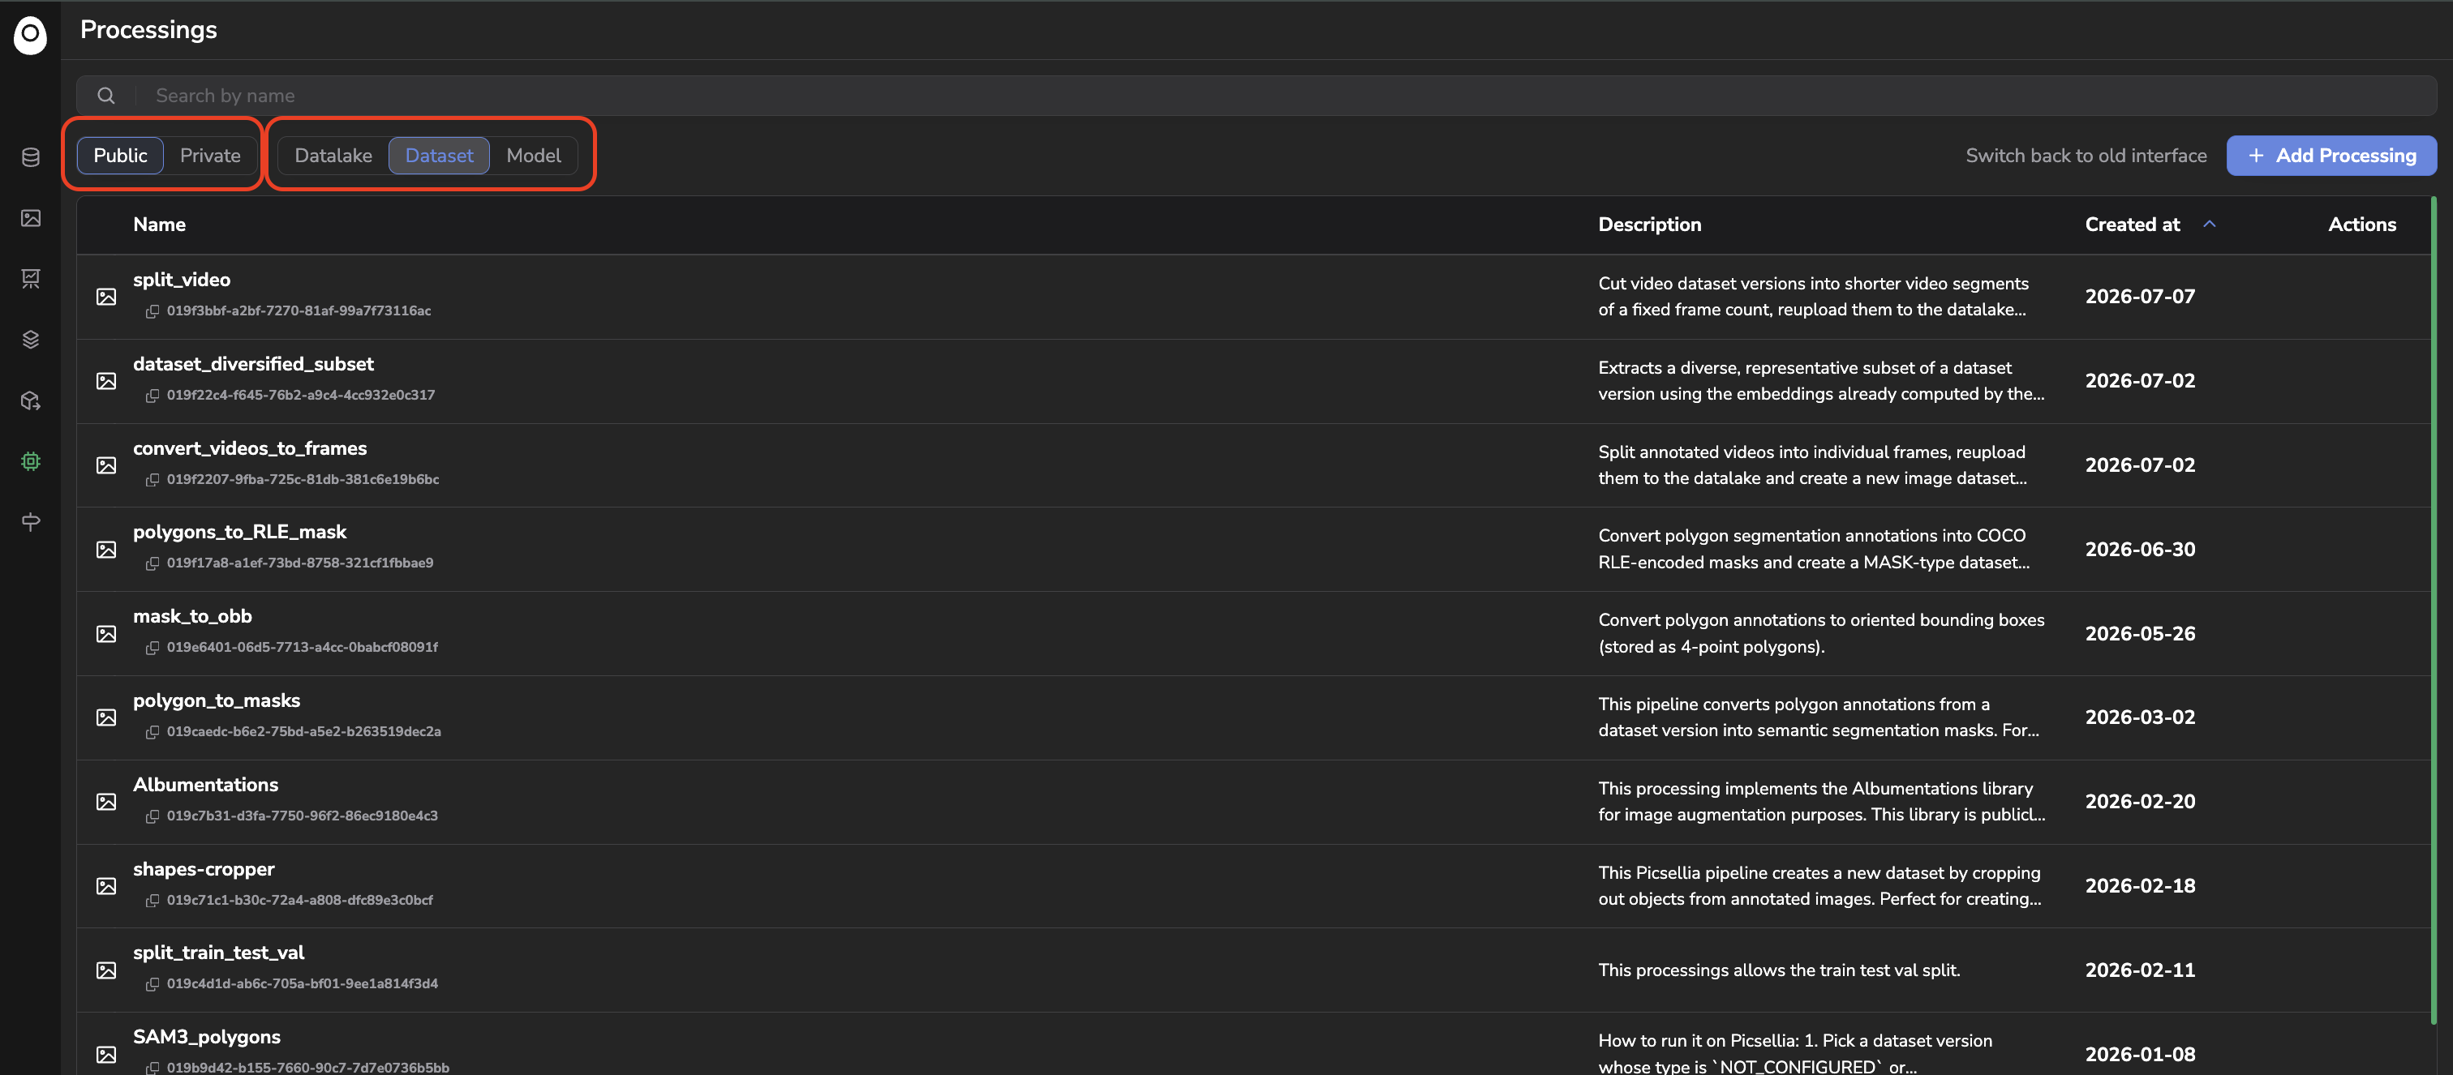Screen dimensions: 2453x1075
Task: Filter processings by Datalake type
Action: [x=333, y=155]
